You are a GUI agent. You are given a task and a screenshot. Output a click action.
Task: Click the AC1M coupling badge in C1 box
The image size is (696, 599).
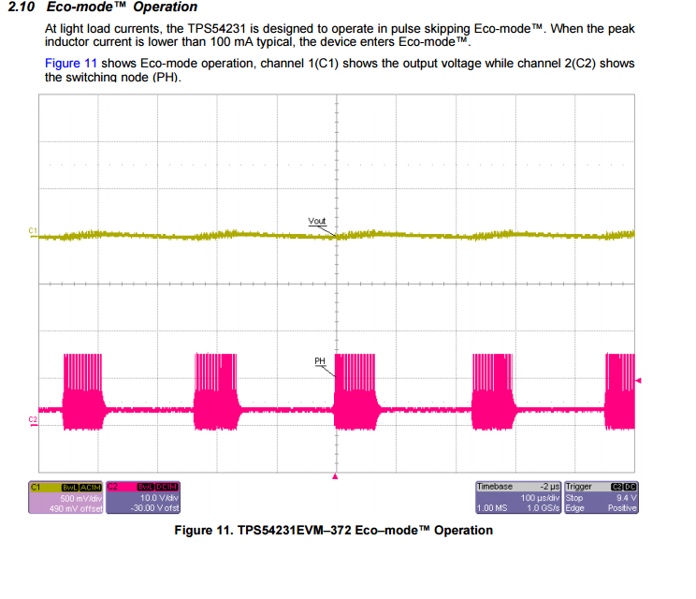point(91,487)
